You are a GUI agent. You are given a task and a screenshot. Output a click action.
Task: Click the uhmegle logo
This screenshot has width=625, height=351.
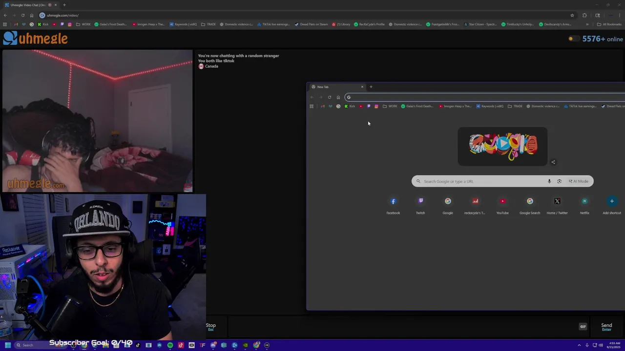coord(35,39)
